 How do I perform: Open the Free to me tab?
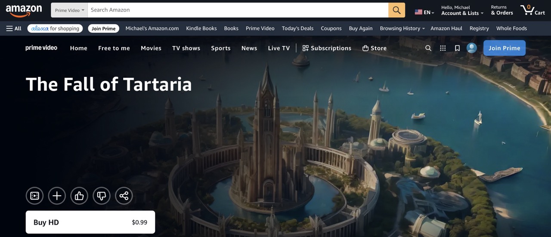(x=114, y=48)
